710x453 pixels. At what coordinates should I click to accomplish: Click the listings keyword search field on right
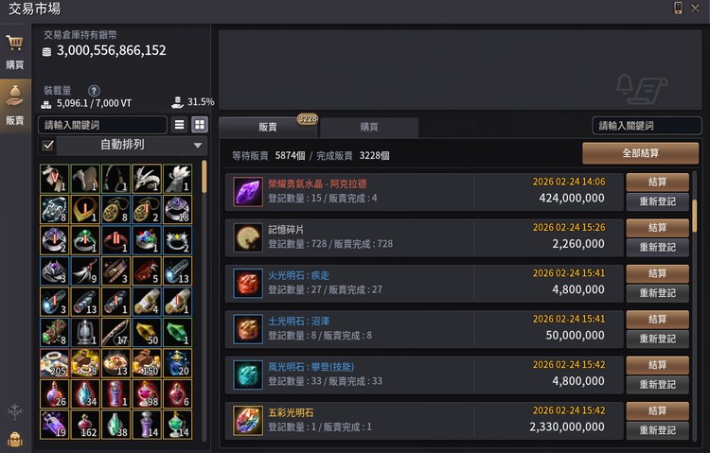pos(647,126)
